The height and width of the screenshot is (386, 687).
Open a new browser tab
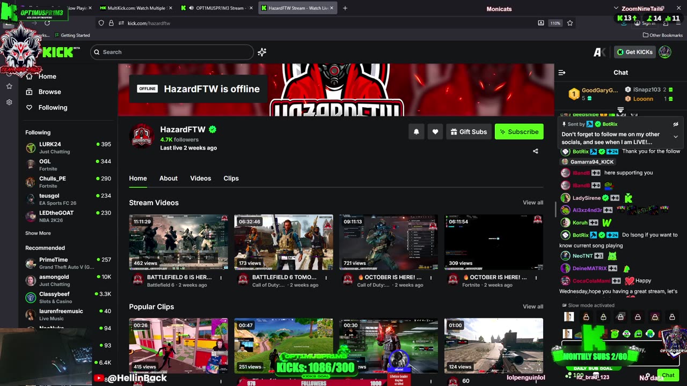(345, 8)
